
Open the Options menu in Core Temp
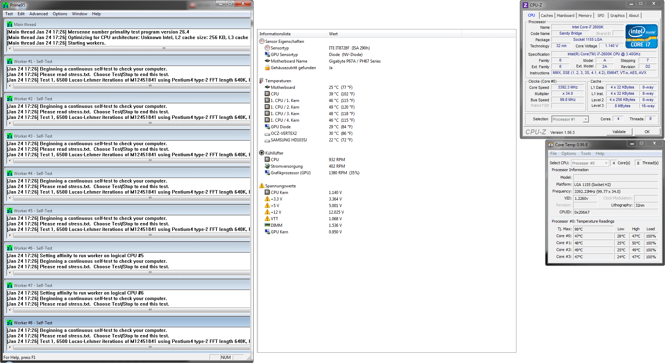(568, 153)
